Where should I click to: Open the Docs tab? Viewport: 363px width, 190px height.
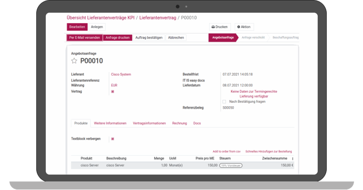197,123
